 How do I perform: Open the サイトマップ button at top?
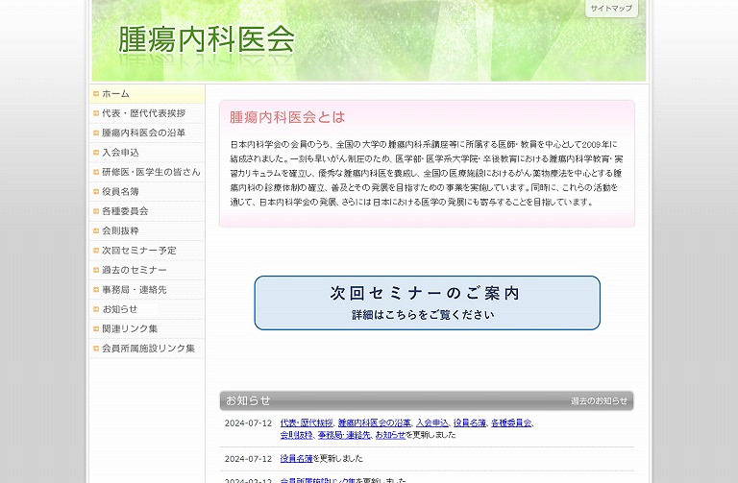pos(611,8)
